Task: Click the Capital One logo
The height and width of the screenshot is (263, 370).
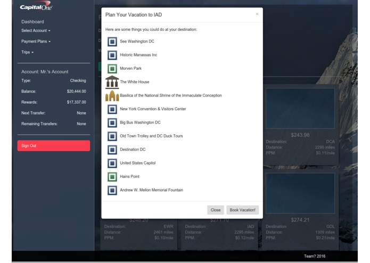Action: 36,6
